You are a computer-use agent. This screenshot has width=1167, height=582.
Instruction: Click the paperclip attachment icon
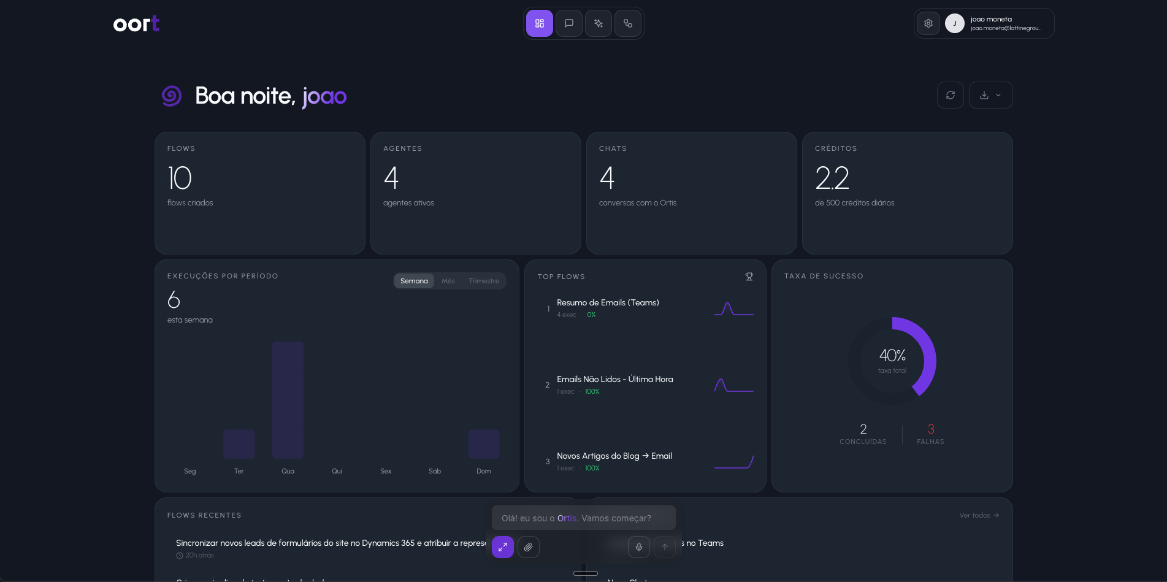click(x=528, y=546)
